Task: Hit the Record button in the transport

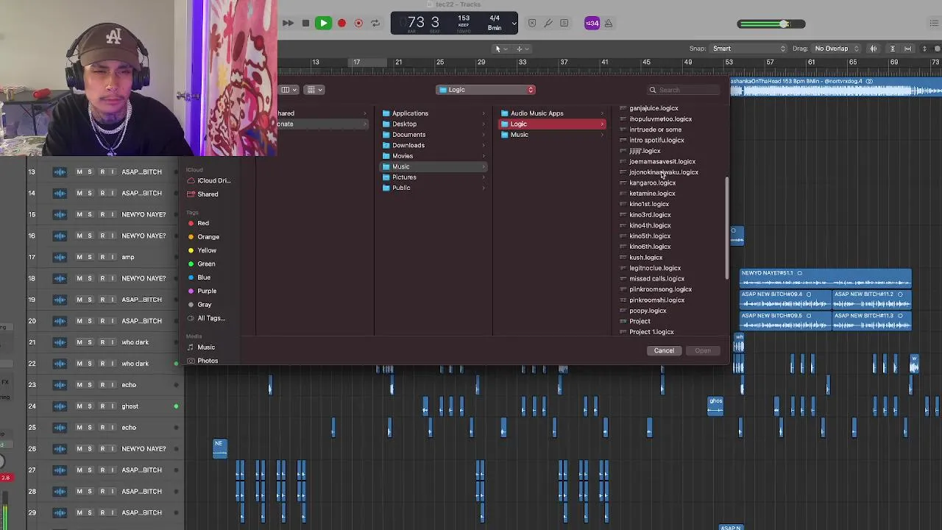Action: (x=341, y=23)
